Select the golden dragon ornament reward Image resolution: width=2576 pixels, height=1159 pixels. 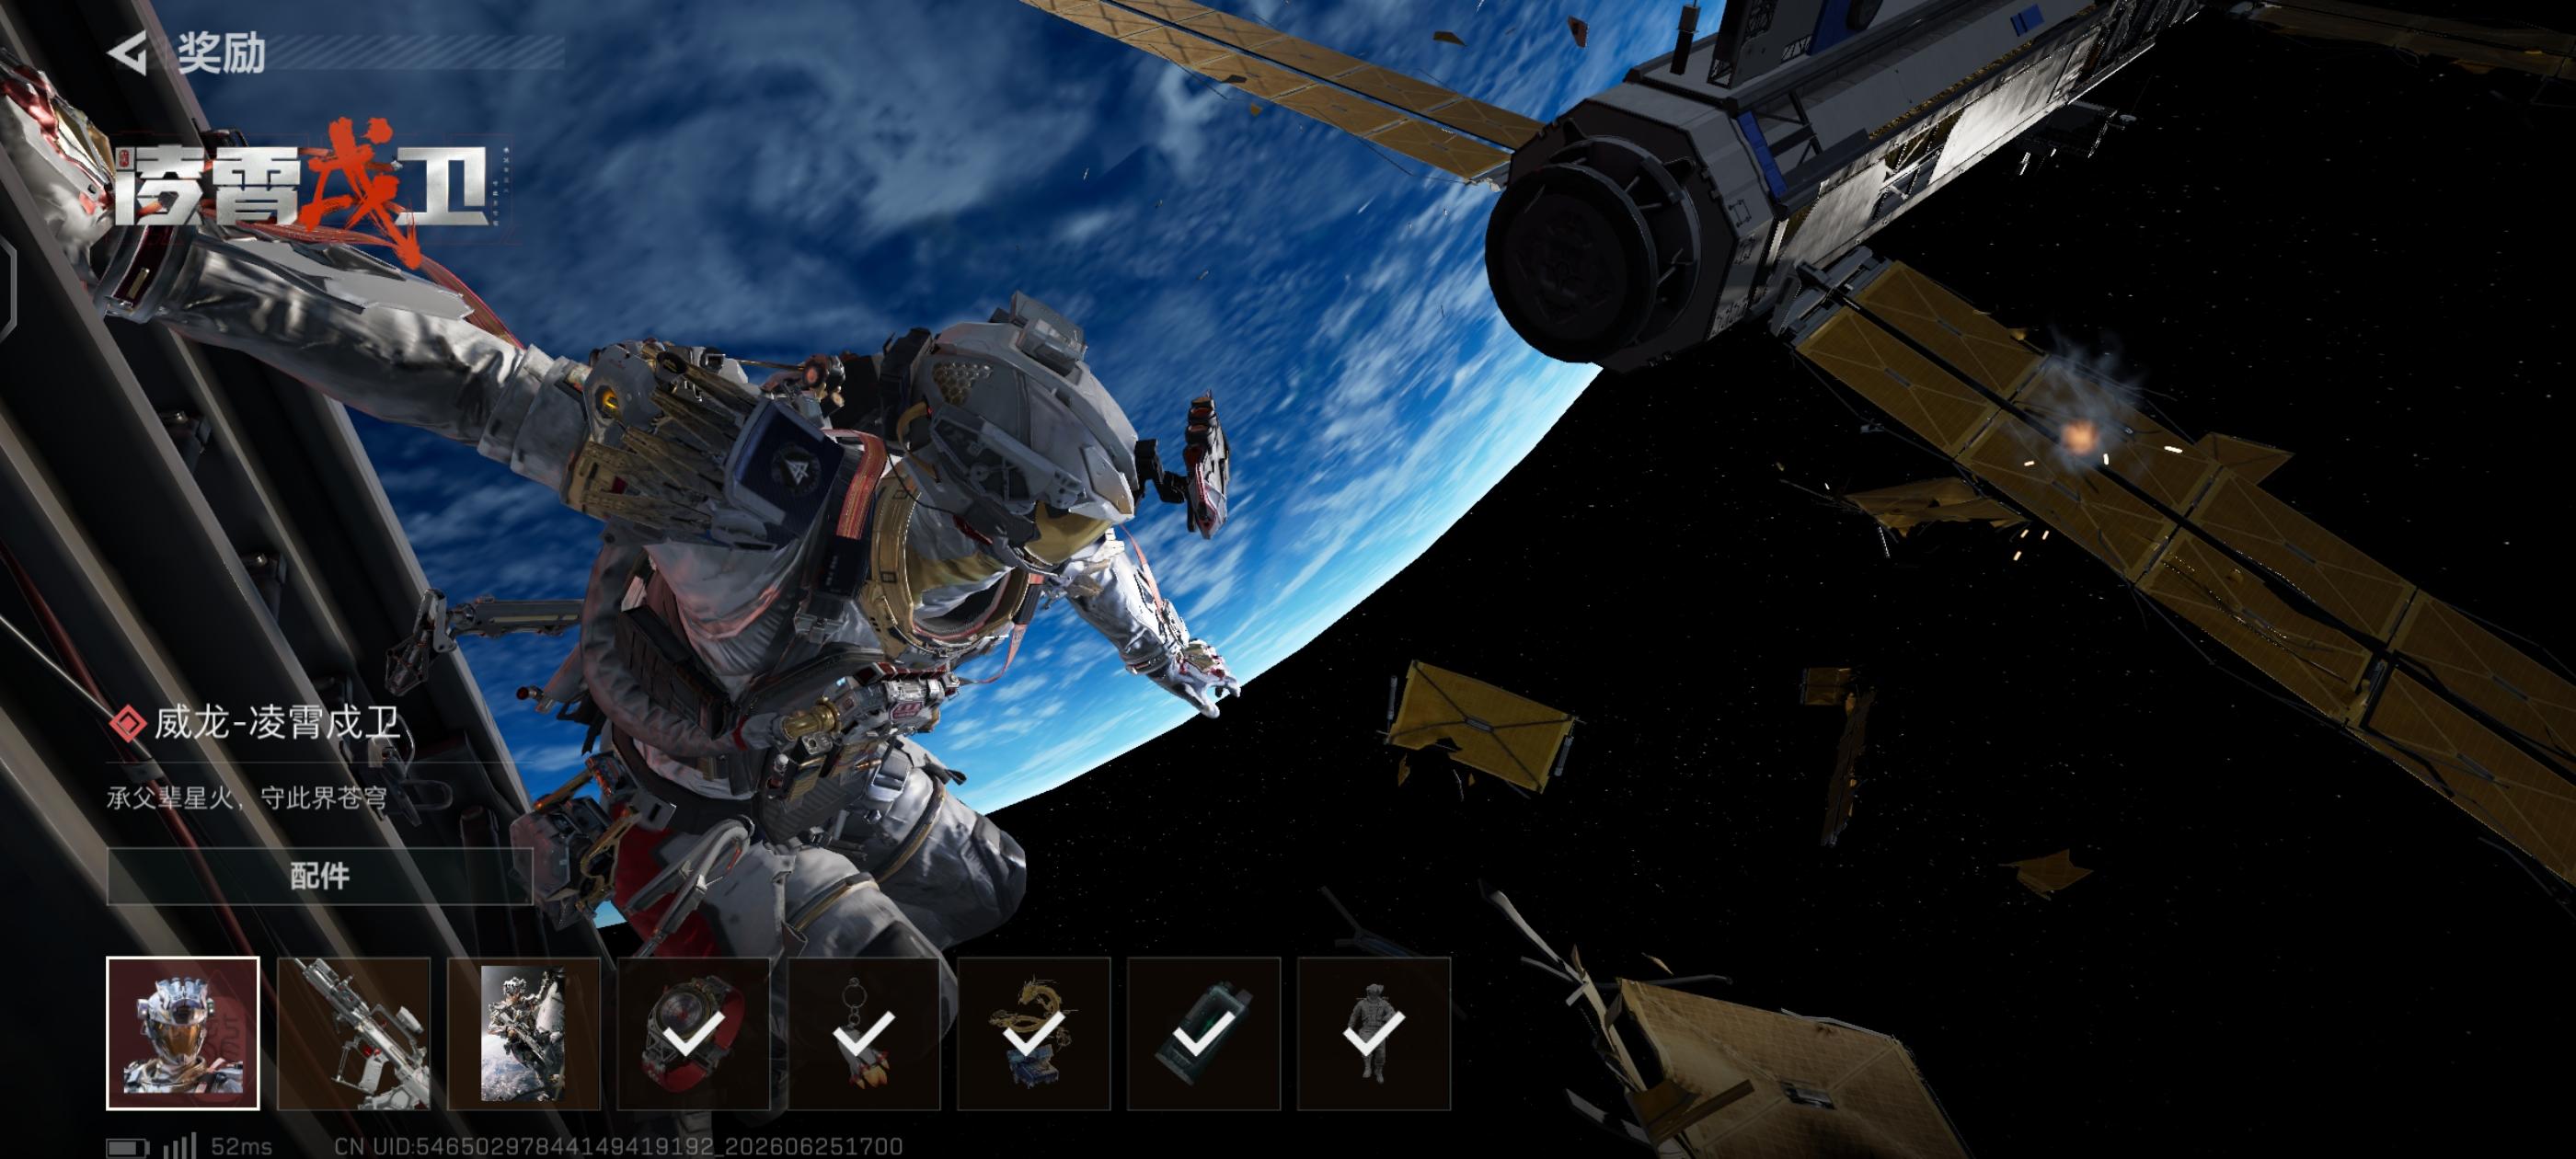pyautogui.click(x=1034, y=1033)
